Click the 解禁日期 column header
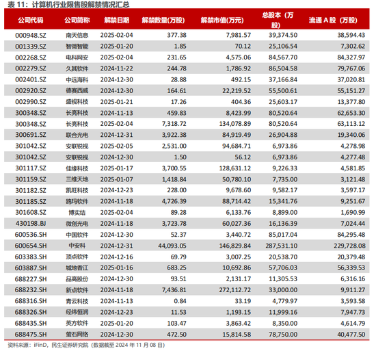This screenshot has width=376, height=351. click(x=117, y=21)
